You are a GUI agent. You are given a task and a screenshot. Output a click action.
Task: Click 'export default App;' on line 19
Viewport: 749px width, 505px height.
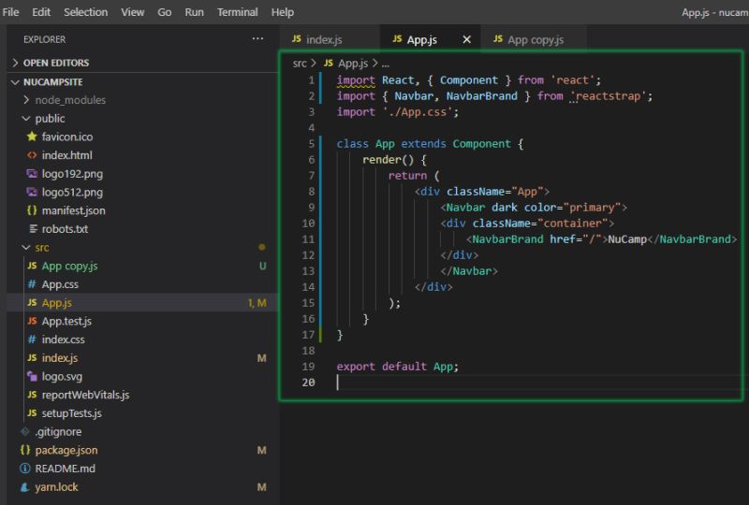click(x=397, y=367)
